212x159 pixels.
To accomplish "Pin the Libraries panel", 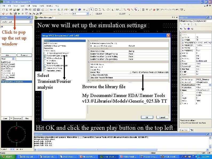I will [x=28, y=17].
